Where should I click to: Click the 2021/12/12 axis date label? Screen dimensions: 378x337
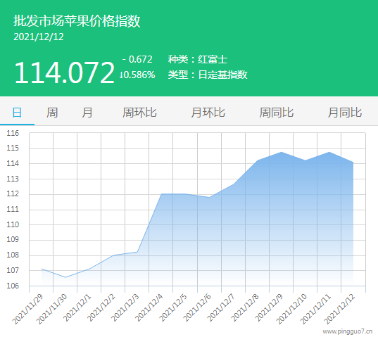click(x=339, y=309)
